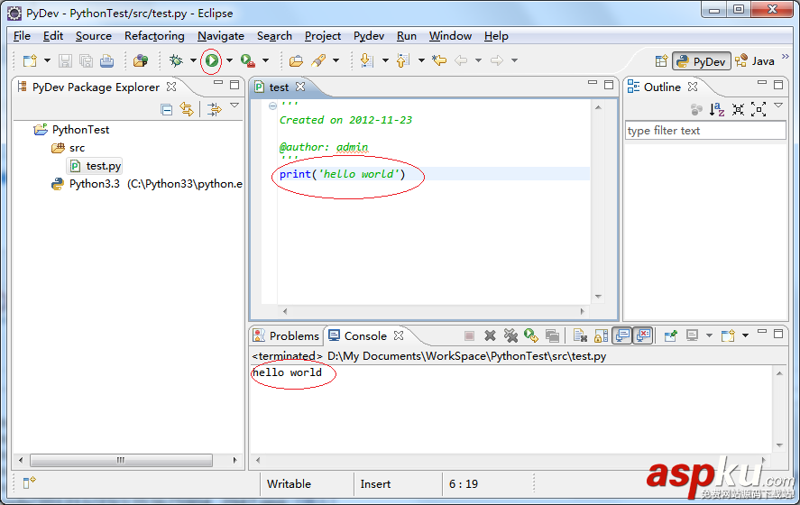
Task: Relaunch the last run from the Console toolbar
Action: pyautogui.click(x=531, y=335)
